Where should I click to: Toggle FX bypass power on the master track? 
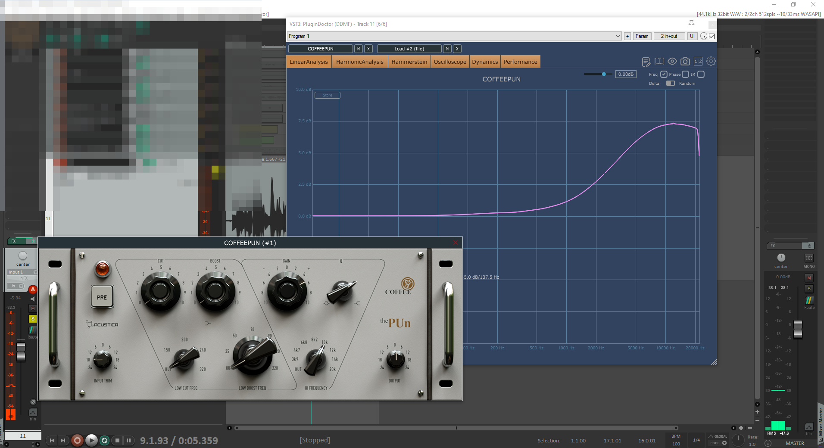click(809, 246)
